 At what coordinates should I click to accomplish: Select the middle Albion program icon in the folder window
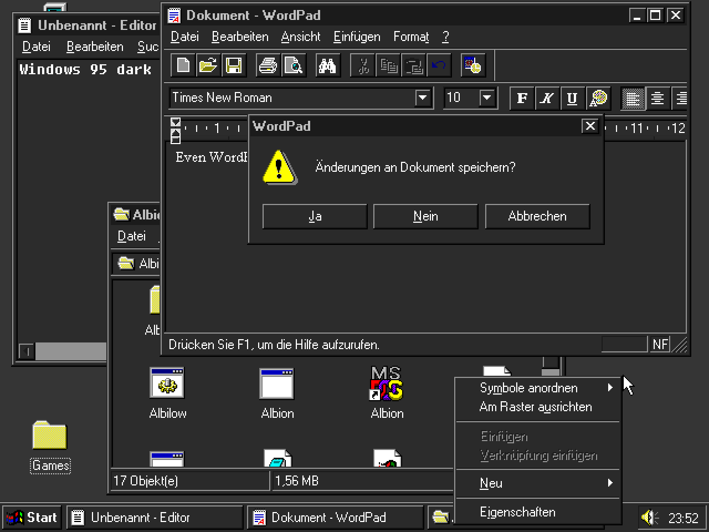click(277, 383)
